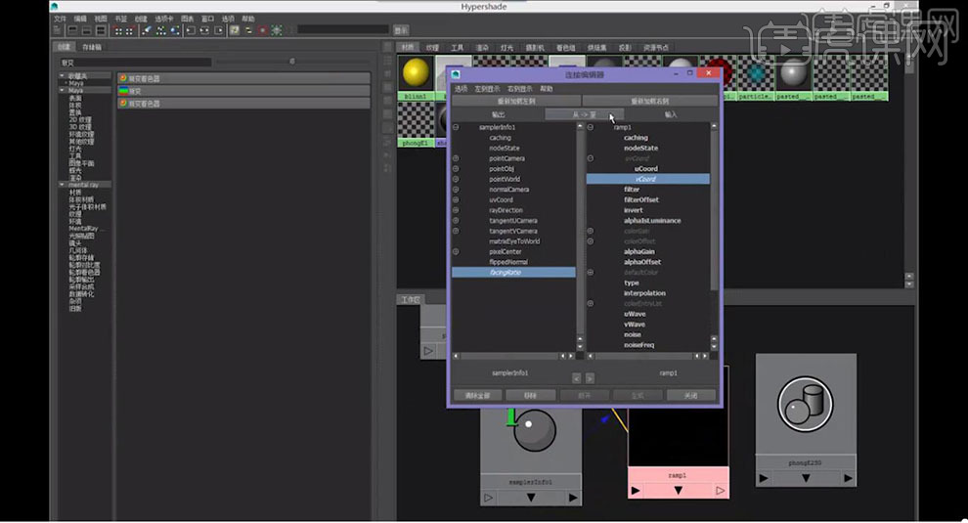Viewport: 968px width, 523px height.
Task: Show bottom tabs only toolbar icon
Action: coord(87,30)
